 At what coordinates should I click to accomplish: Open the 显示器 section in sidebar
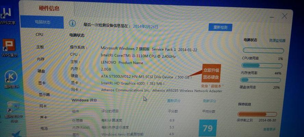(x=45, y=95)
